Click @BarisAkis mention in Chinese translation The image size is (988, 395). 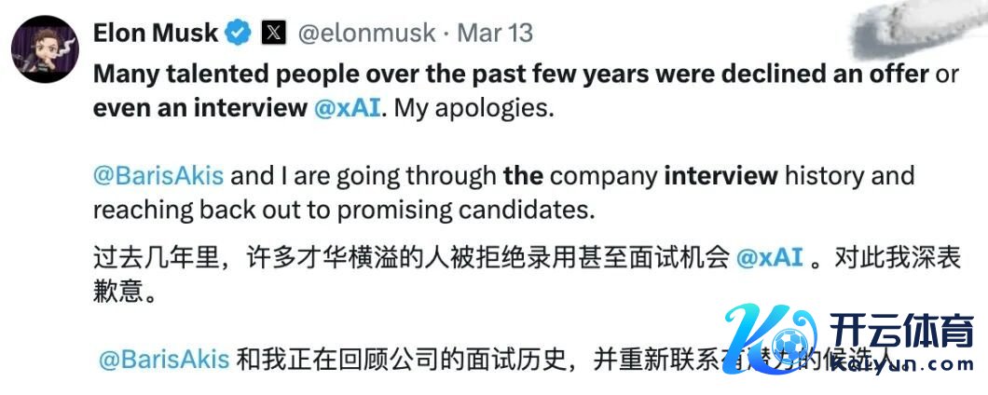coord(164,359)
